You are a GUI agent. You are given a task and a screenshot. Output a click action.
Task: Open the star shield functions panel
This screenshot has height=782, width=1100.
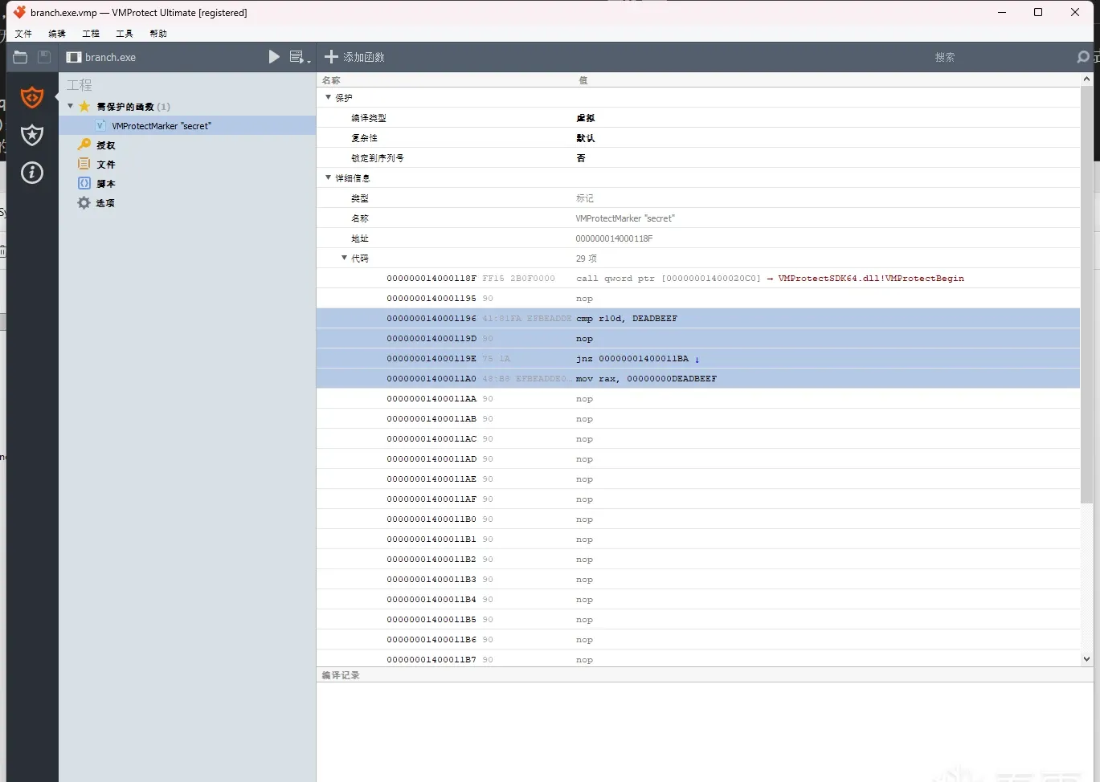pos(32,135)
